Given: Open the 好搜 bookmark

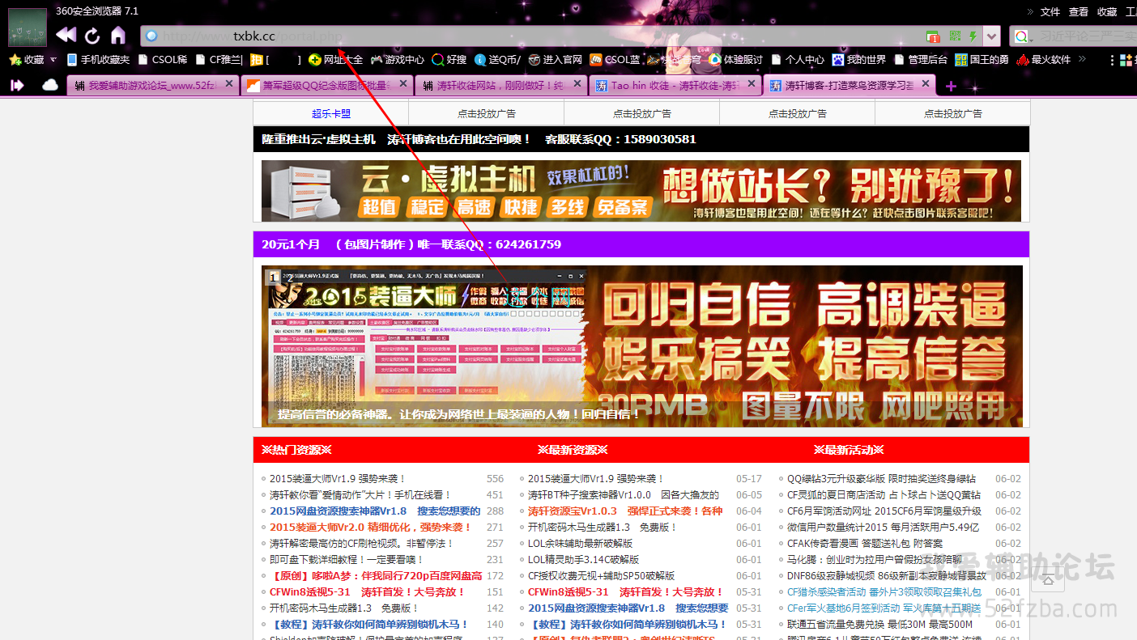Looking at the screenshot, I should (449, 60).
